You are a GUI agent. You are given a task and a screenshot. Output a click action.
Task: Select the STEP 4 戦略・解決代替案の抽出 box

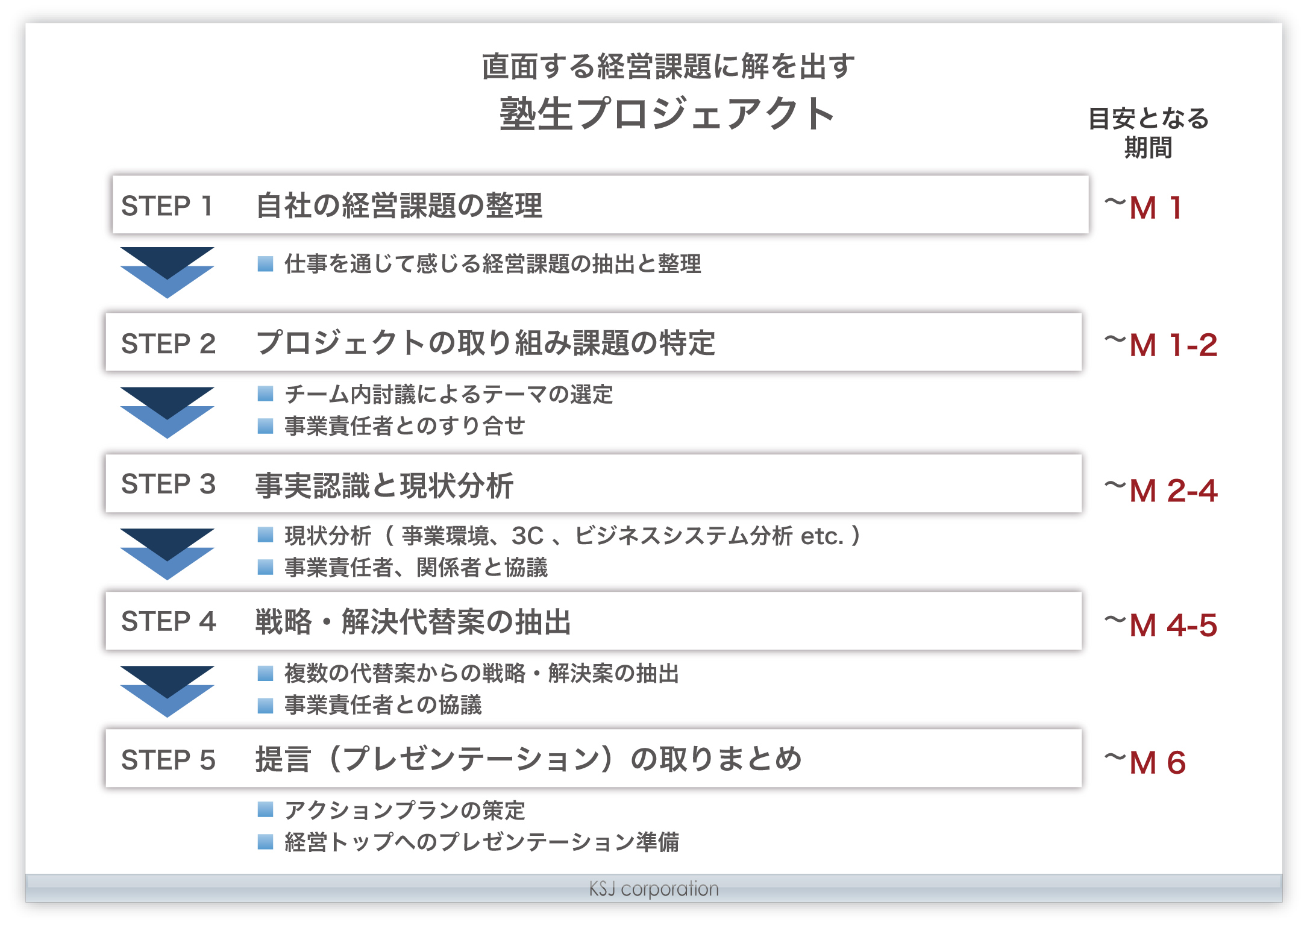click(x=594, y=621)
